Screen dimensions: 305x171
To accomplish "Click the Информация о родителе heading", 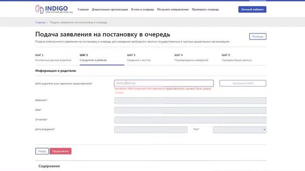I will pyautogui.click(x=56, y=71).
